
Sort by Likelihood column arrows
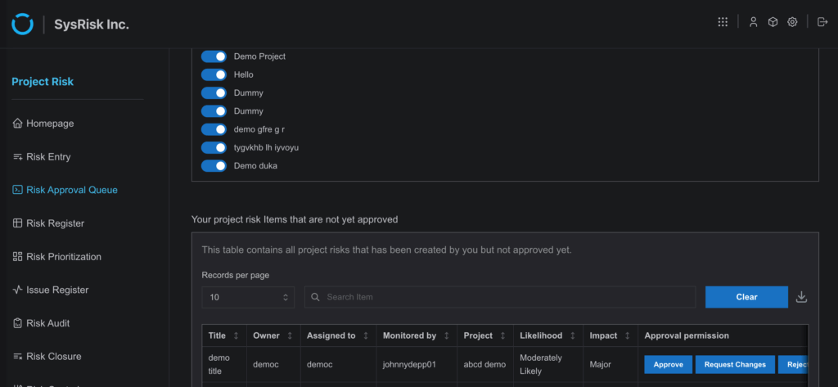coord(572,335)
